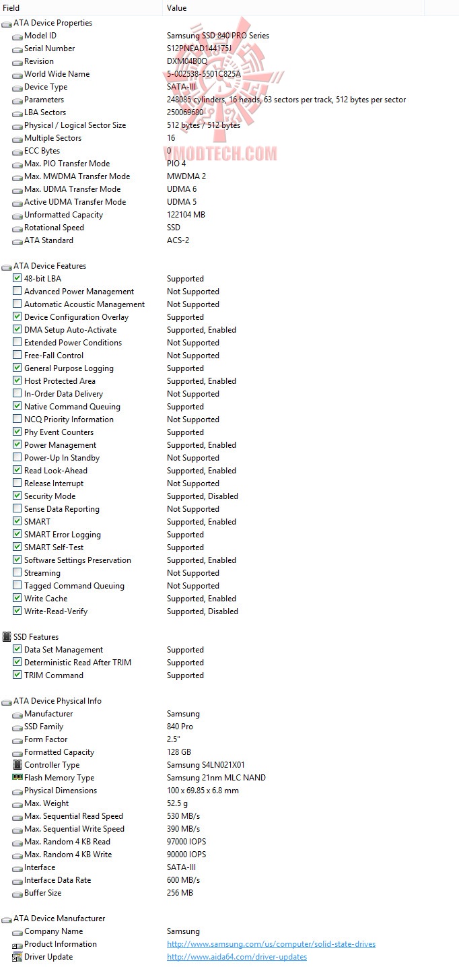459x967 pixels.
Task: Click the ATA Device Properties group icon
Action: coord(7,23)
